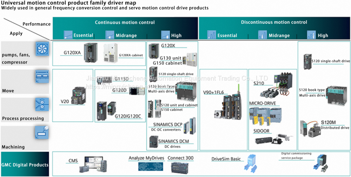Click the pumps, fans, compressor fan icon

(42, 49)
